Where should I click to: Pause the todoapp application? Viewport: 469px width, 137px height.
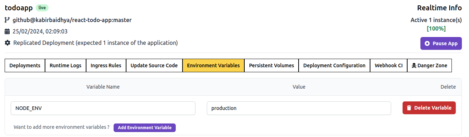pyautogui.click(x=441, y=43)
